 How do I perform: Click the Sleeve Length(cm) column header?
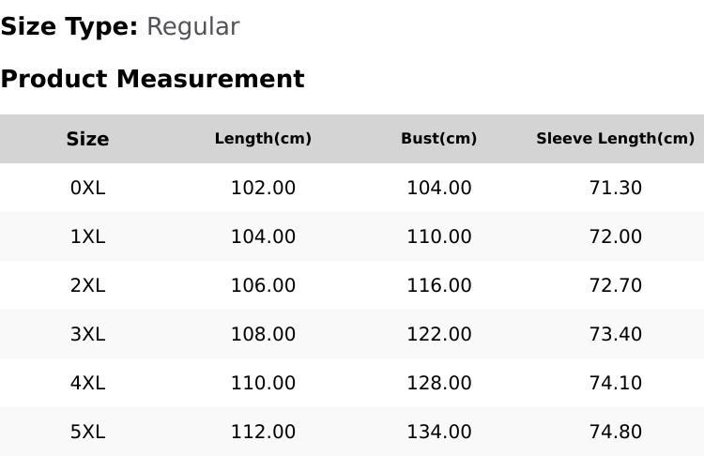(x=616, y=139)
